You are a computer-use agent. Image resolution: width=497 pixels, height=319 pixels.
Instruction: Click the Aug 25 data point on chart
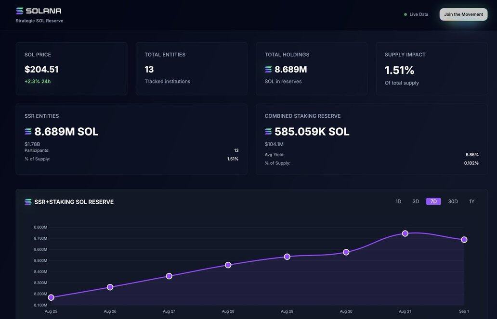coord(51,297)
